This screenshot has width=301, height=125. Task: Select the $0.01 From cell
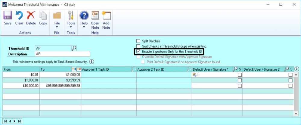tap(21, 75)
